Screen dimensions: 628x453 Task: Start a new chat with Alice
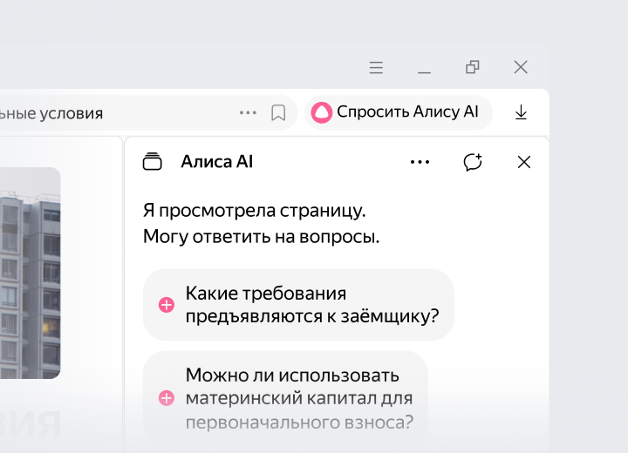tap(473, 162)
